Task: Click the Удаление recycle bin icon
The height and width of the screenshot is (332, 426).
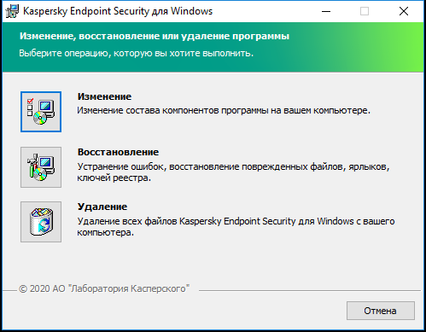Action: [x=41, y=222]
